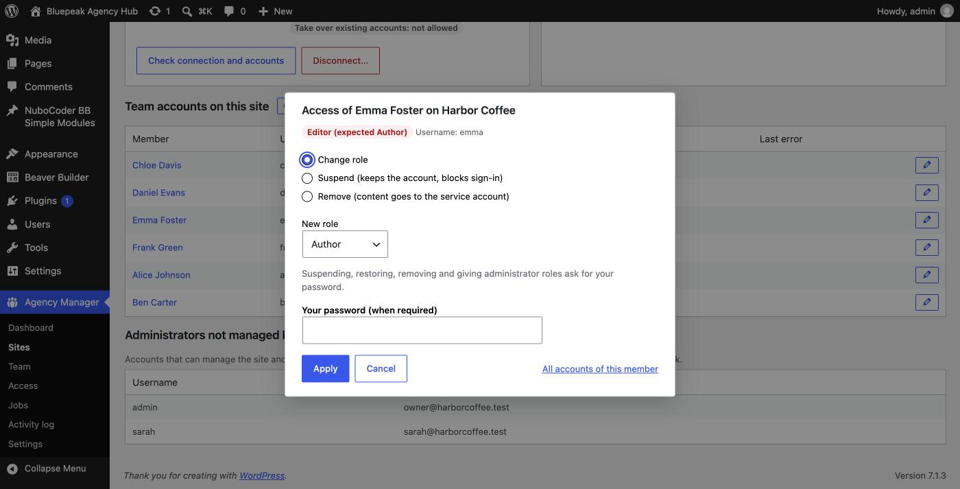Click the Users person icon
This screenshot has width=960, height=489.
click(x=12, y=224)
